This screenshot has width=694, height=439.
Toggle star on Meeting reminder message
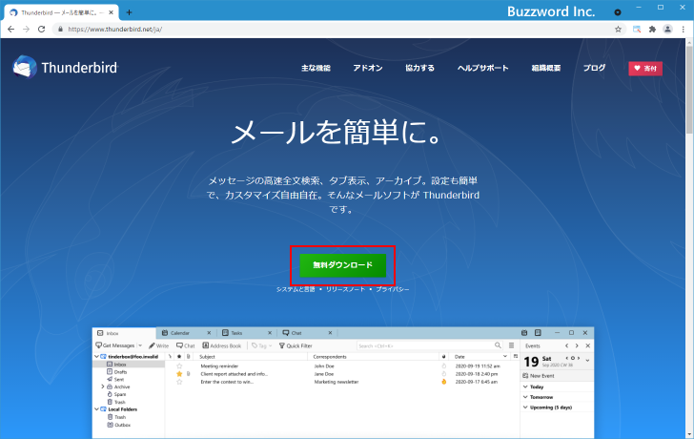click(x=179, y=366)
